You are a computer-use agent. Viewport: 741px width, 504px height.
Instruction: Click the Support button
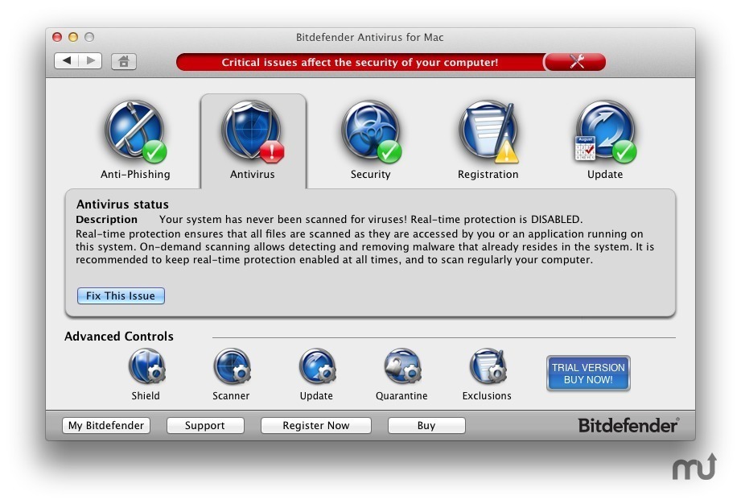[205, 425]
